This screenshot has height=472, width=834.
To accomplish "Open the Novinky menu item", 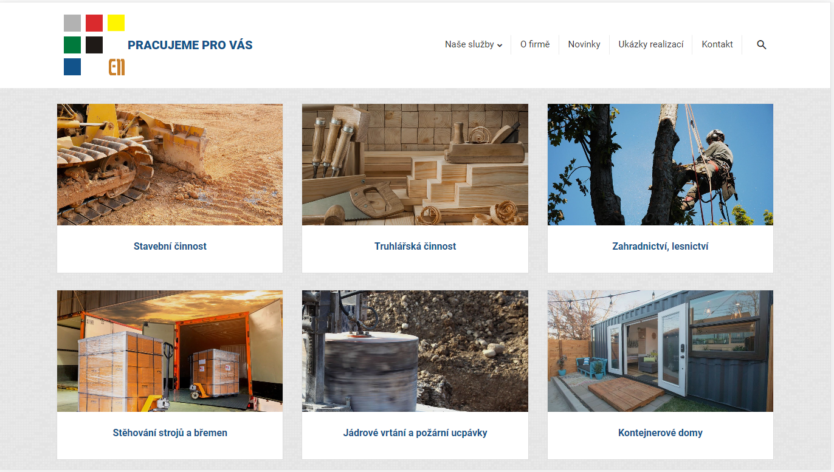I will [584, 44].
